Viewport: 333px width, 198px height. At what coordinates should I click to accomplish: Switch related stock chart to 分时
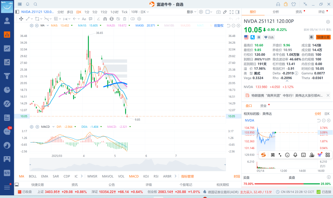tap(318, 114)
